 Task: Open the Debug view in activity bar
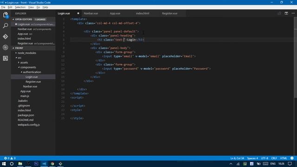coord(6,47)
